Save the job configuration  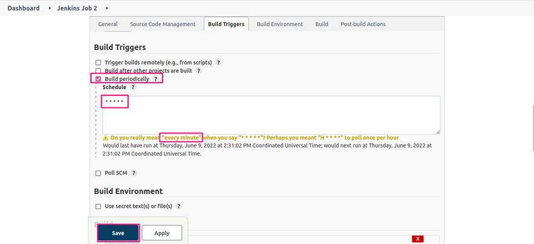click(118, 233)
